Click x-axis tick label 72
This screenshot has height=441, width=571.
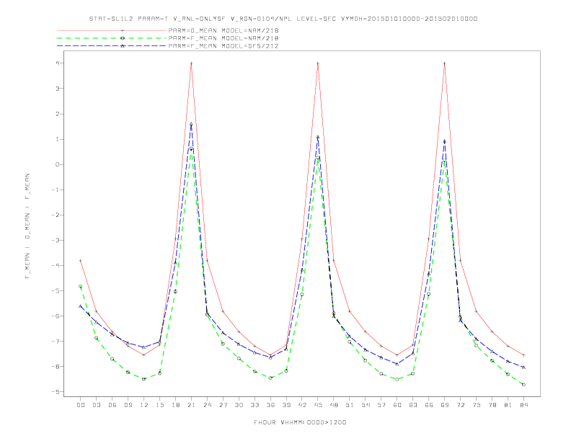tap(461, 405)
